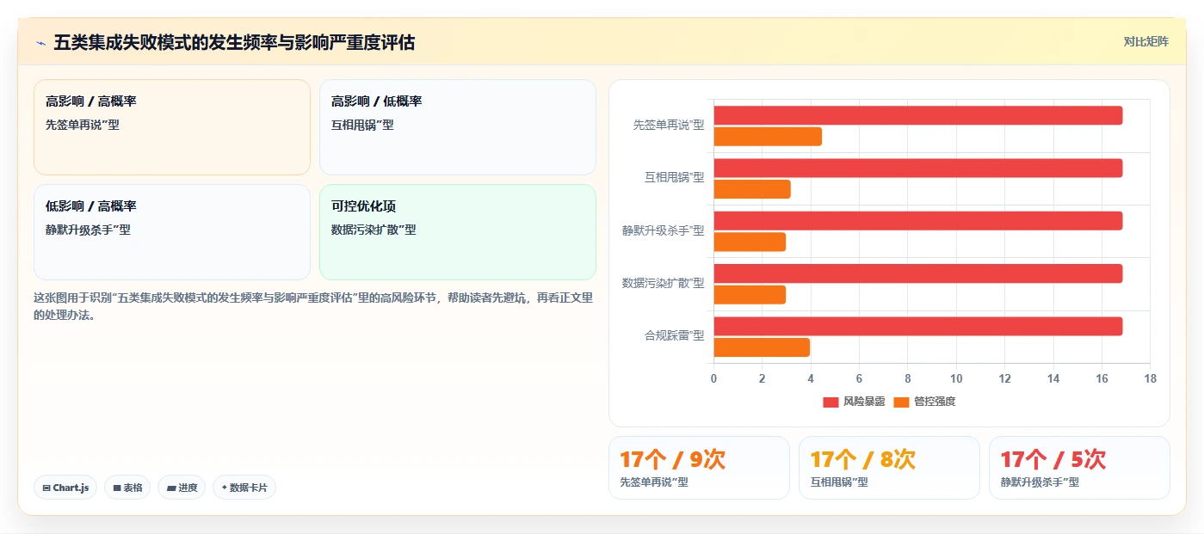Click the 对比矩阵 label in header

coord(1145,41)
